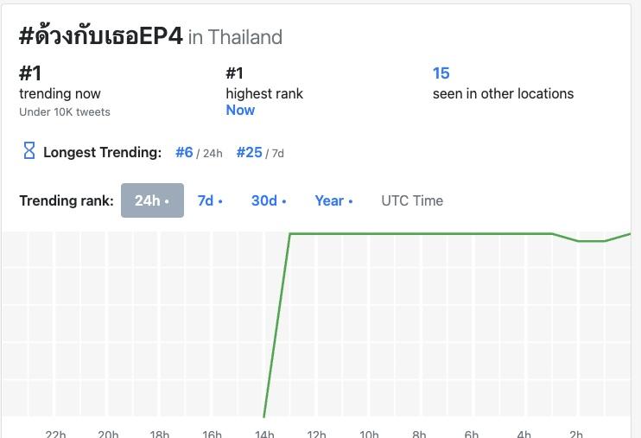This screenshot has width=641, height=438.
Task: Click the "in Thailand" location text
Action: pos(235,37)
